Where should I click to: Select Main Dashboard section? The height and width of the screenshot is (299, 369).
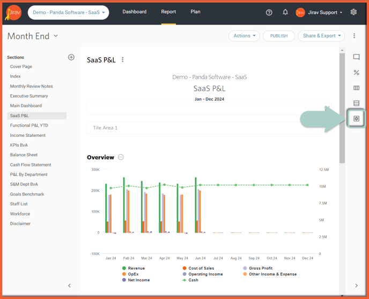pos(26,105)
